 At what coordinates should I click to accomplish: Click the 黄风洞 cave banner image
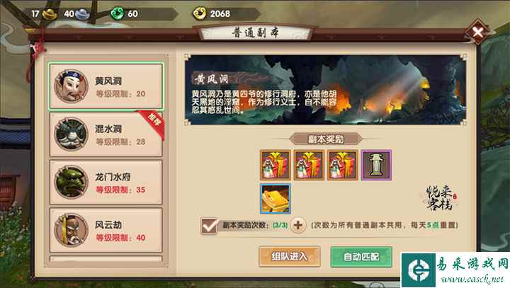click(325, 90)
